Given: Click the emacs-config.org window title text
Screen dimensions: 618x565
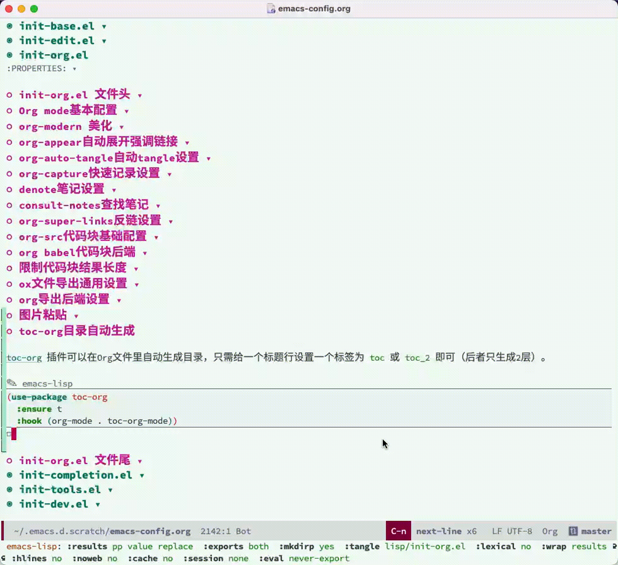Looking at the screenshot, I should coord(314,9).
